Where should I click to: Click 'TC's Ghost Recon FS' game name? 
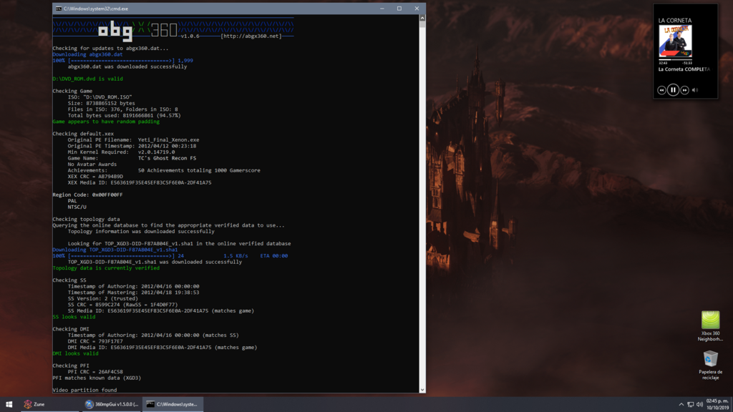coord(167,158)
